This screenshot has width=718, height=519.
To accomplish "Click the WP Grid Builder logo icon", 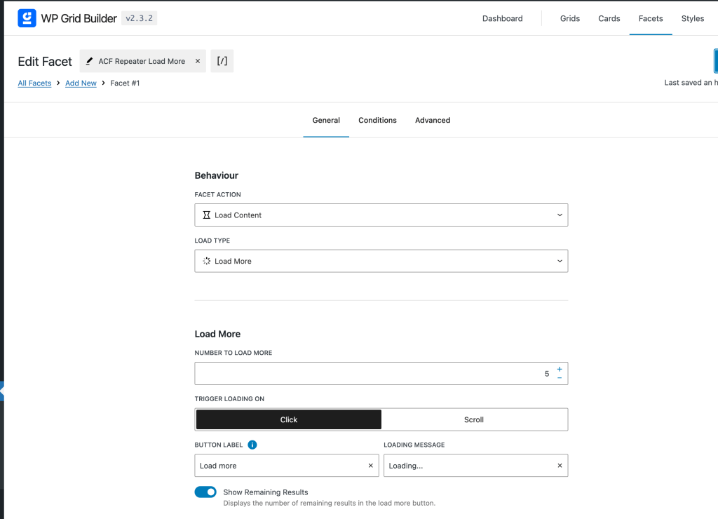I will (27, 18).
